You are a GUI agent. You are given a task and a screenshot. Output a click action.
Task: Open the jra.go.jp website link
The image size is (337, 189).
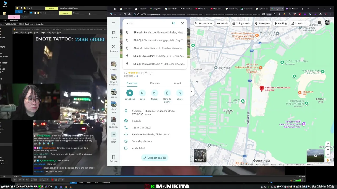[136, 121]
